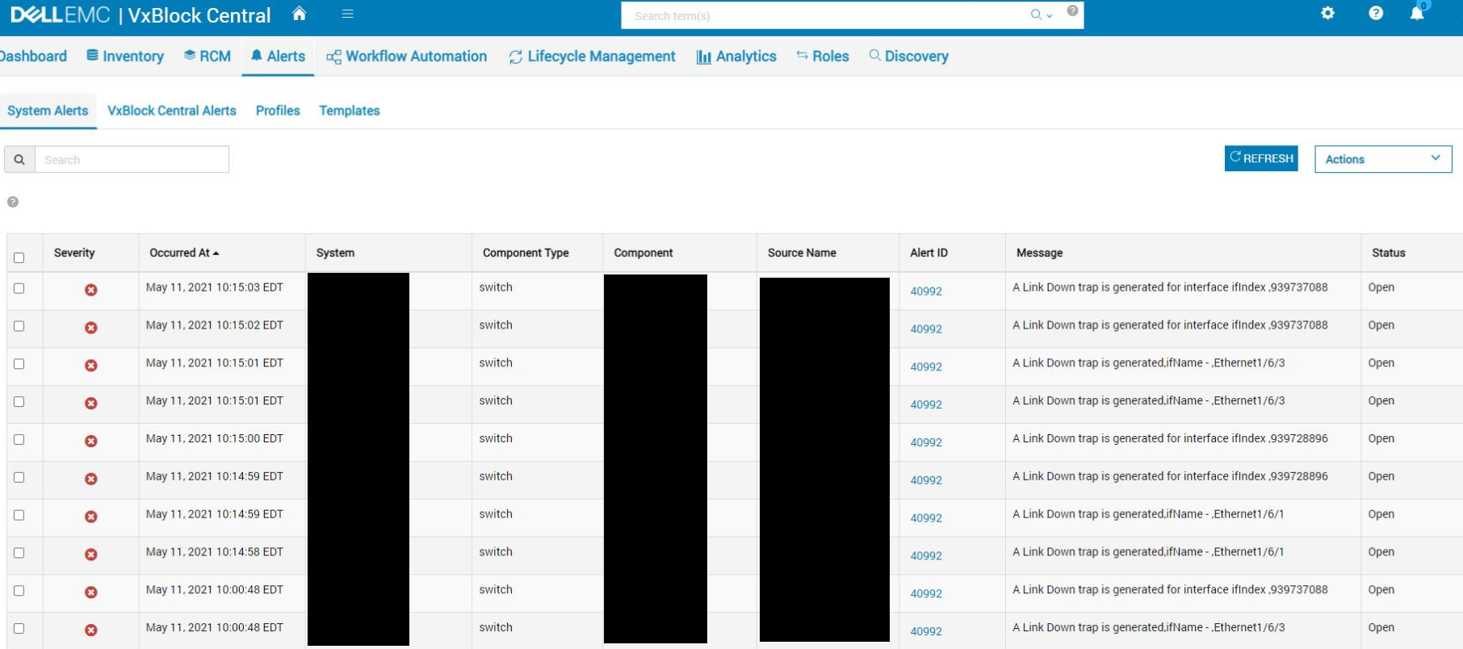Image resolution: width=1463 pixels, height=649 pixels.
Task: Open the settings gear icon
Action: [1327, 14]
